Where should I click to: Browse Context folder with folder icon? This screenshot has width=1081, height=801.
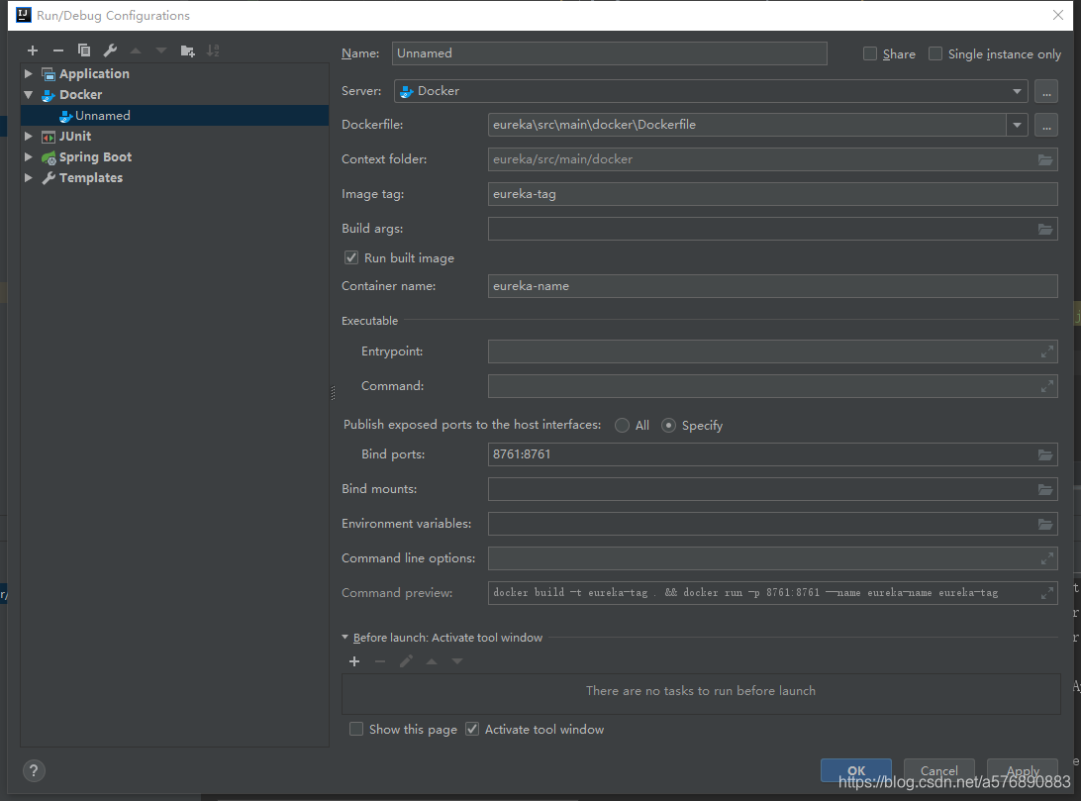tap(1045, 160)
